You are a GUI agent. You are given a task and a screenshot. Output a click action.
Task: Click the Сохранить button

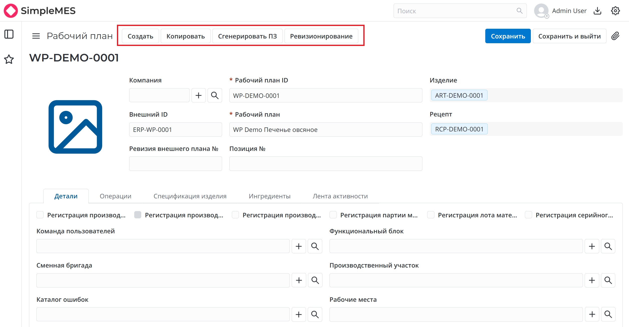(508, 36)
